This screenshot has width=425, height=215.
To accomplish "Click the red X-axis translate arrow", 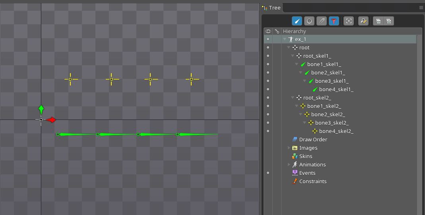I will tap(51, 120).
